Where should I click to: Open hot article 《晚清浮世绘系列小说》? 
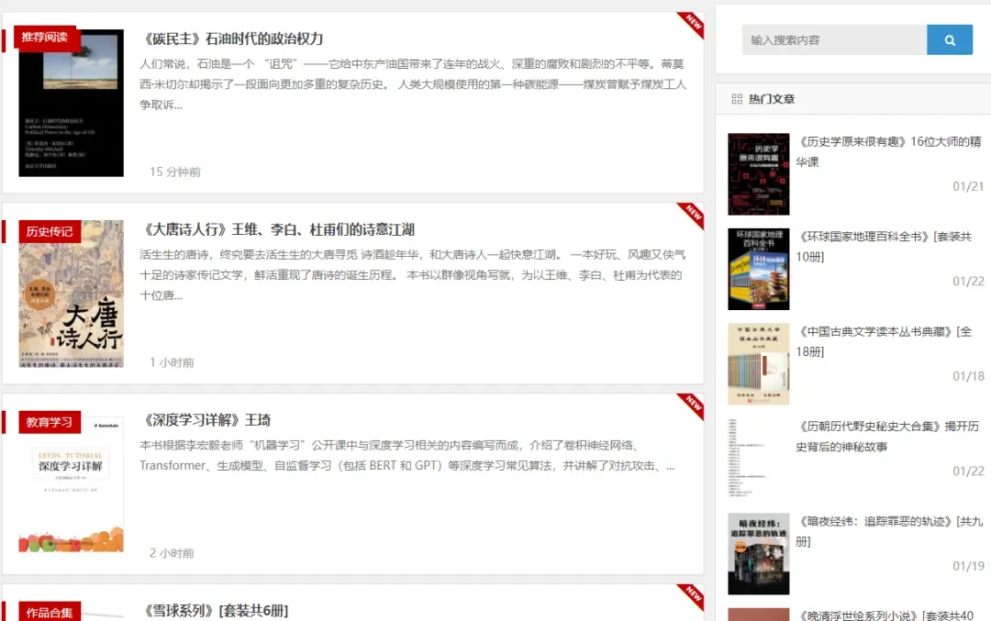(886, 615)
